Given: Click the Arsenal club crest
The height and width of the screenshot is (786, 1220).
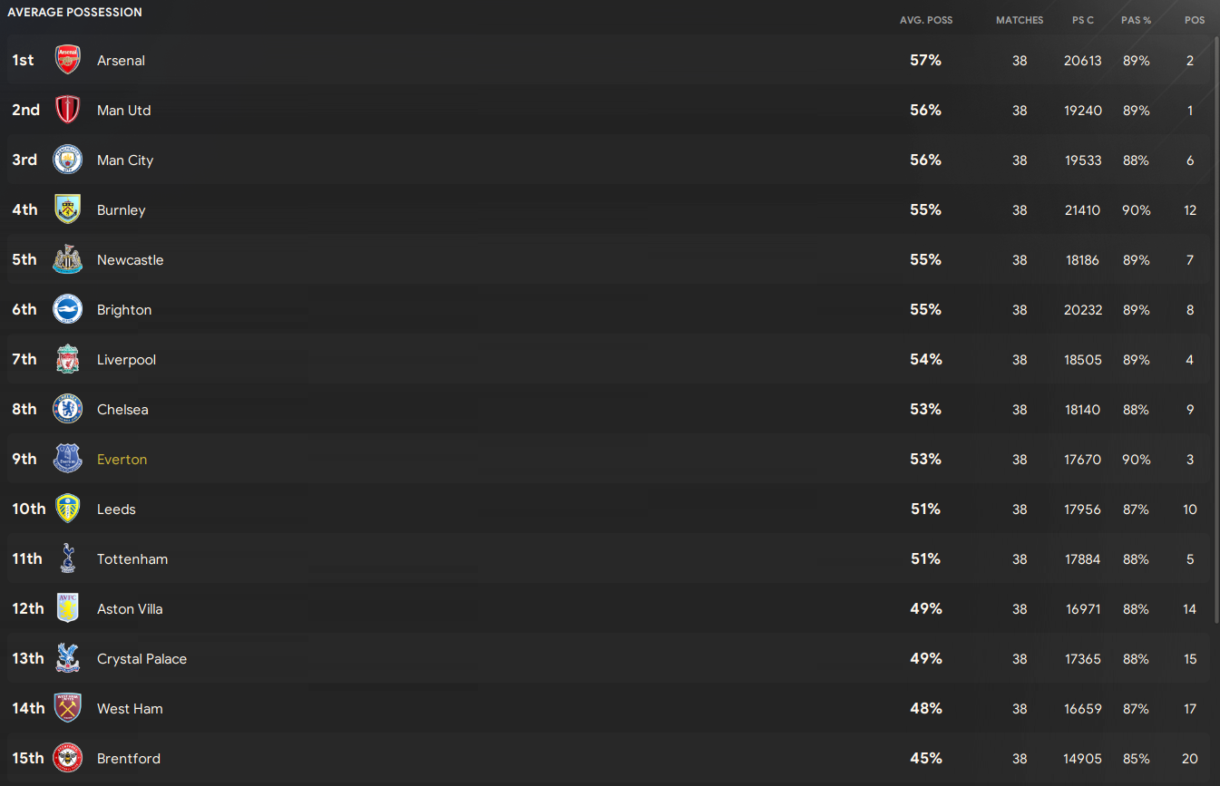Looking at the screenshot, I should (68, 61).
